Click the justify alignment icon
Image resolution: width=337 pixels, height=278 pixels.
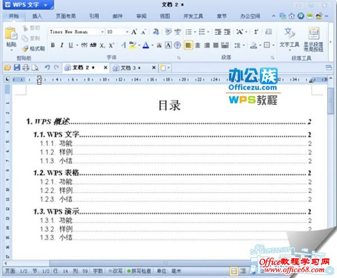pyautogui.click(x=216, y=45)
